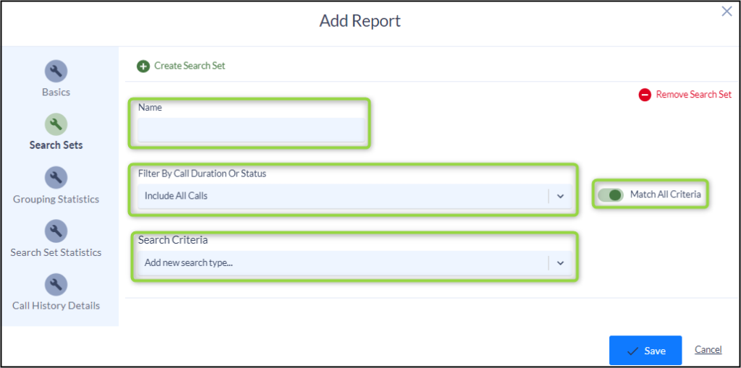The height and width of the screenshot is (368, 741).
Task: Open the Add new search type dropdown arrow
Action: coord(561,263)
